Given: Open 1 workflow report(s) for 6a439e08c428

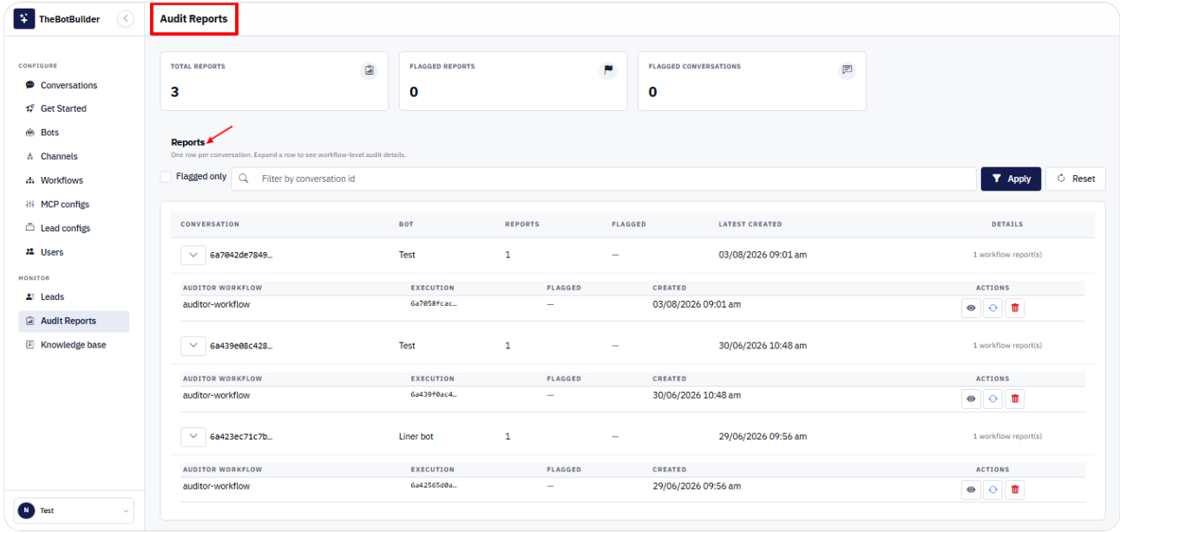Looking at the screenshot, I should [1007, 345].
